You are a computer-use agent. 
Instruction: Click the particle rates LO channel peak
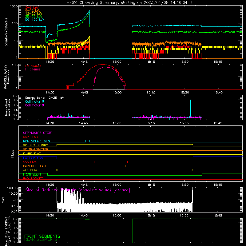(x=102, y=65)
